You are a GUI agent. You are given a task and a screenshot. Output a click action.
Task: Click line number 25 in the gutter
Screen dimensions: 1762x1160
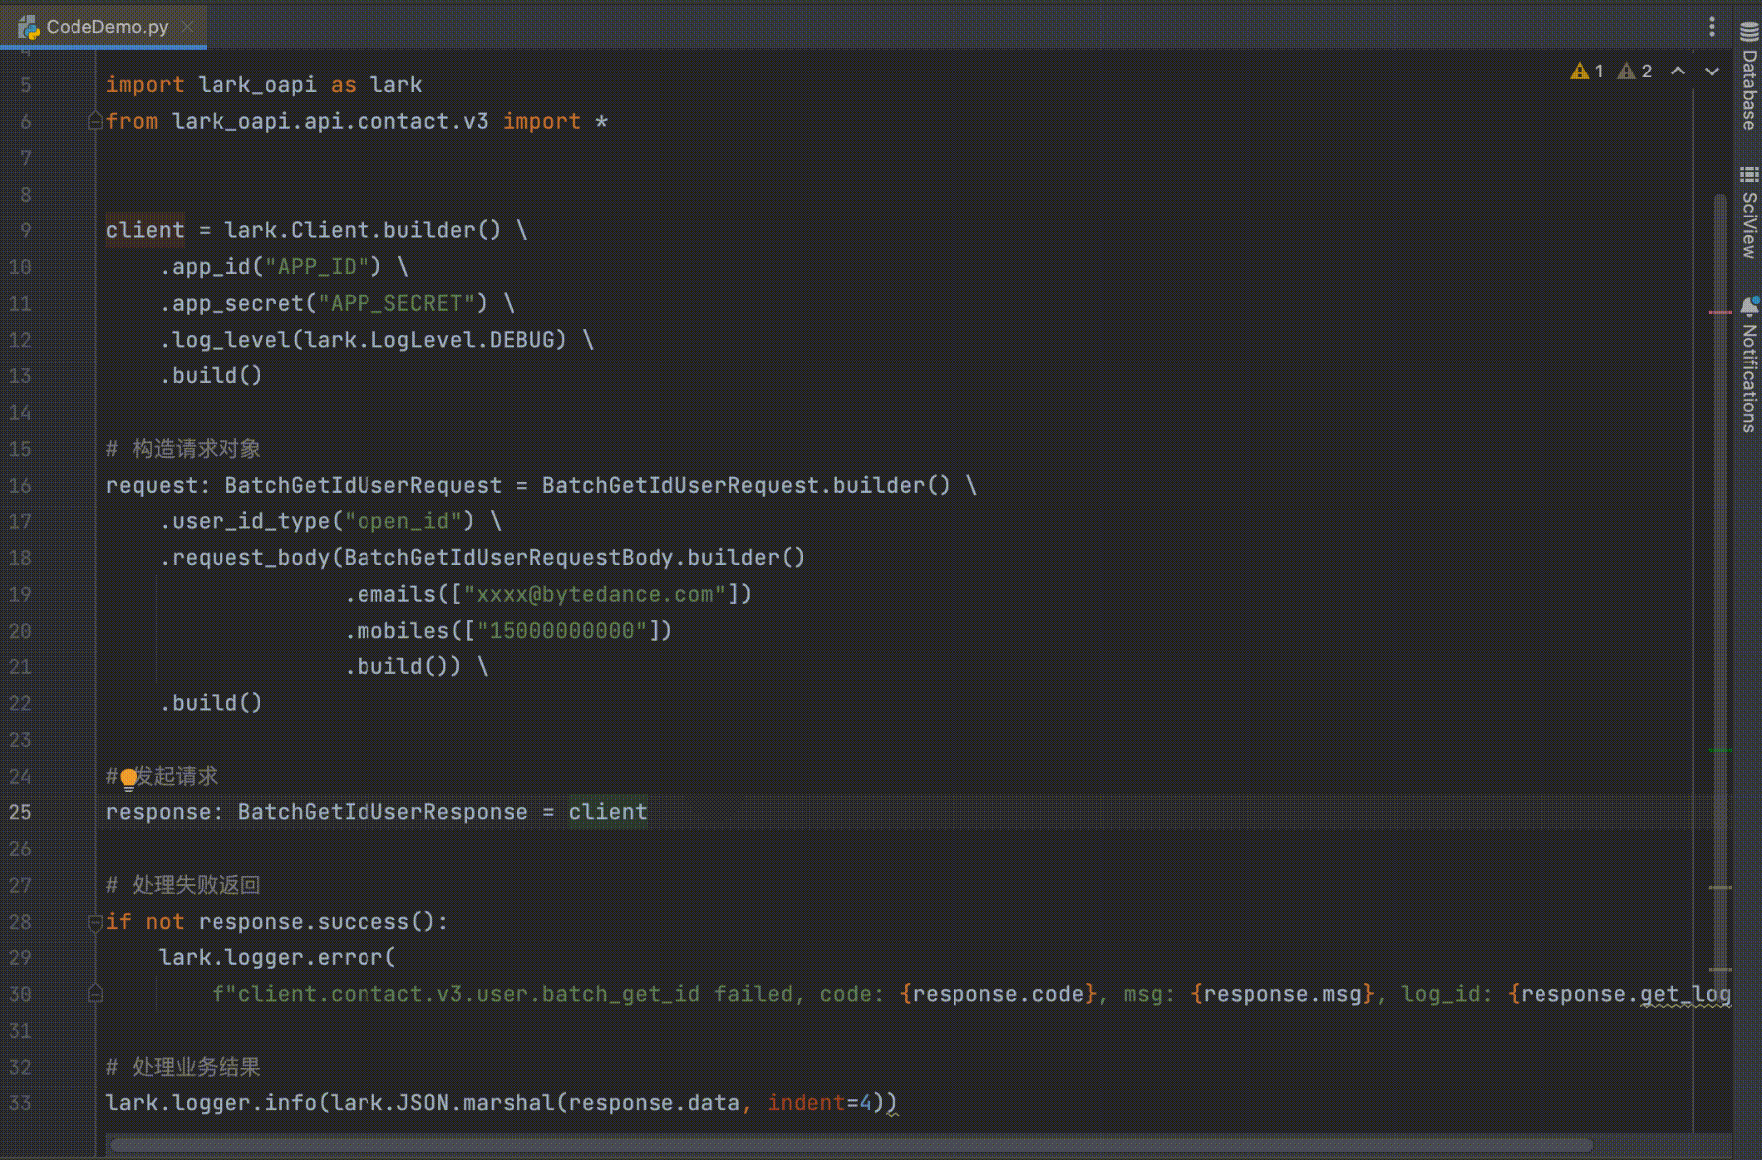point(21,812)
